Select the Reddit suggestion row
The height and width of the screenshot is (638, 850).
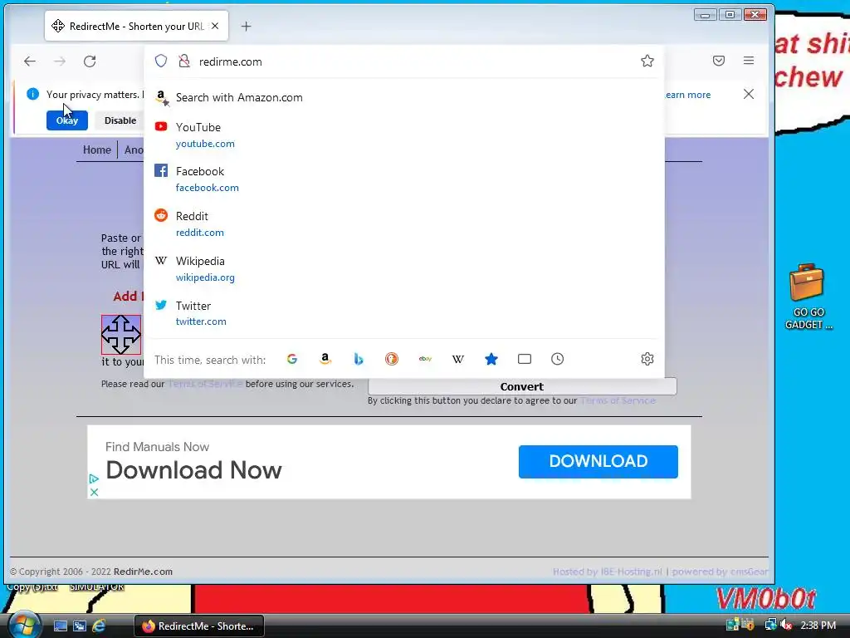coord(404,224)
